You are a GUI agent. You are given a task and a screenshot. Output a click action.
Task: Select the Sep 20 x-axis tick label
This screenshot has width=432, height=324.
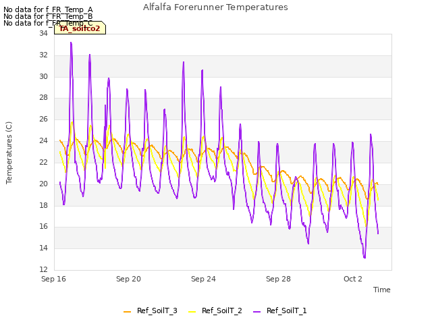point(128,279)
